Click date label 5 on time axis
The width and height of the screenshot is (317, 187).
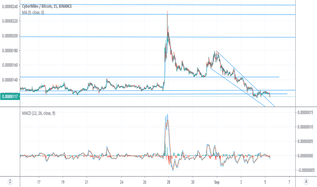click(265, 182)
